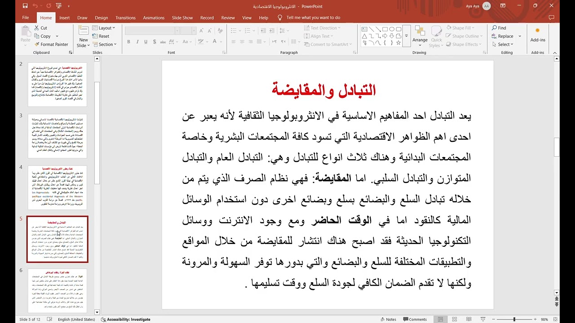Open the Insert tab
This screenshot has height=323, width=575.
pyautogui.click(x=65, y=17)
